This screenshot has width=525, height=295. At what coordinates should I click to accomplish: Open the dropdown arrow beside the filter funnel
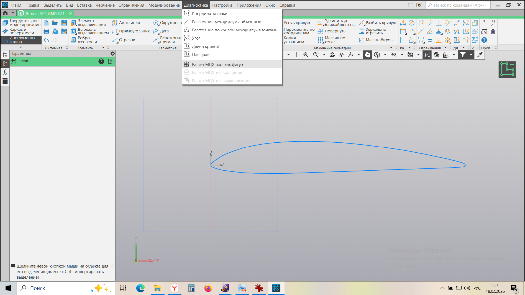click(x=471, y=55)
